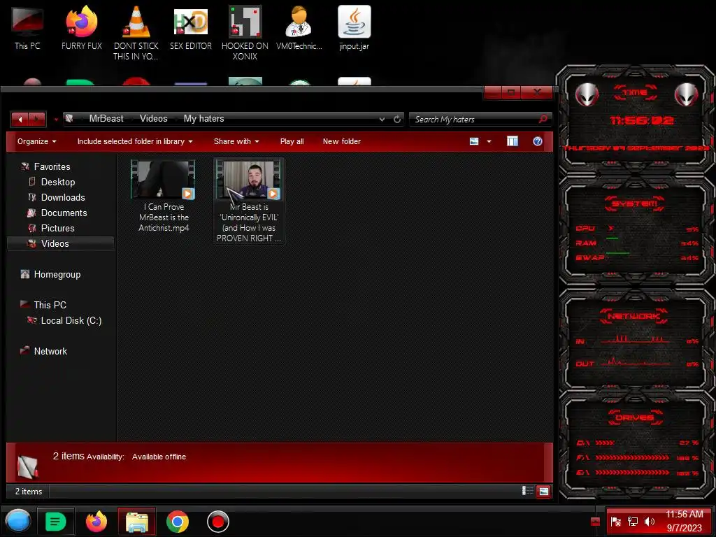
Task: Open jinput.jar on the desktop
Action: coord(355,27)
